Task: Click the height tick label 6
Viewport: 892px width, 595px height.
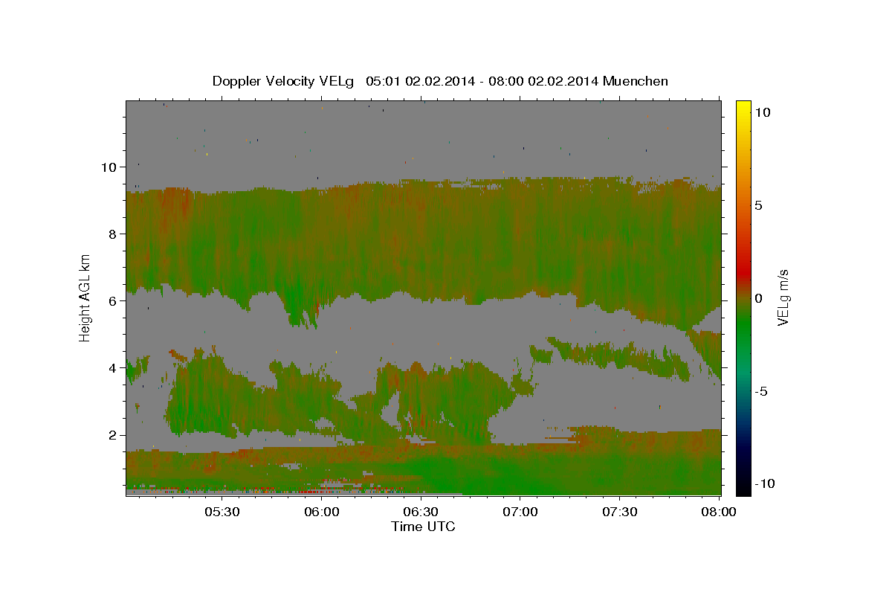Action: pos(113,301)
